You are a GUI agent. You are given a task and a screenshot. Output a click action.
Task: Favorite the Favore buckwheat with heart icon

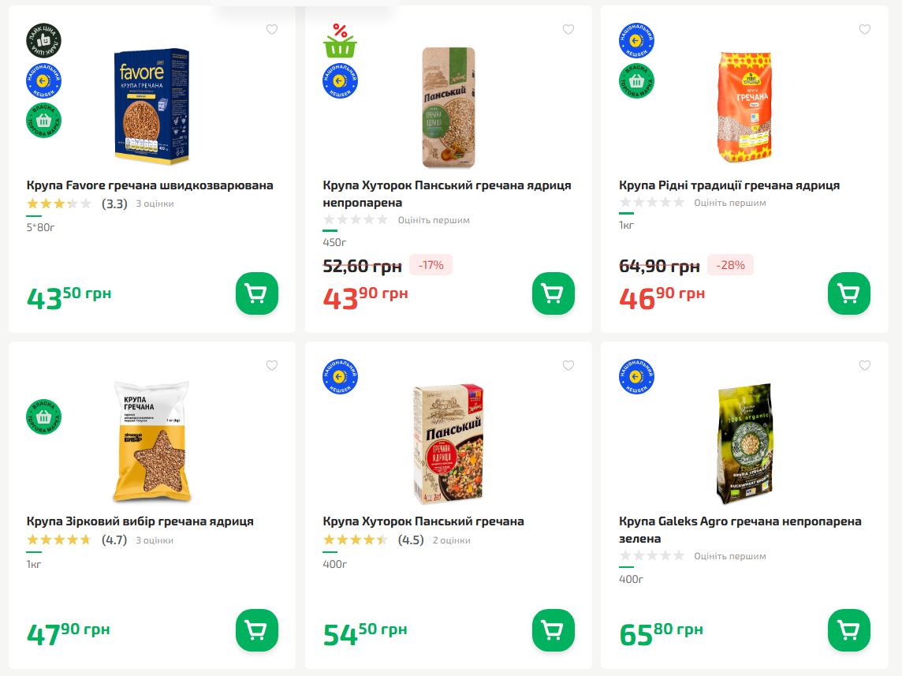(272, 30)
